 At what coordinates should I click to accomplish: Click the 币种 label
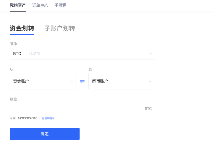click(13, 44)
